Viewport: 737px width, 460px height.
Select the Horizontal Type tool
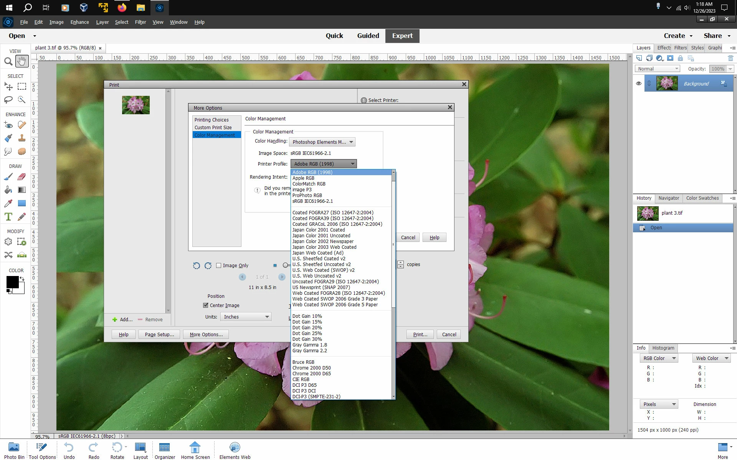pyautogui.click(x=8, y=217)
